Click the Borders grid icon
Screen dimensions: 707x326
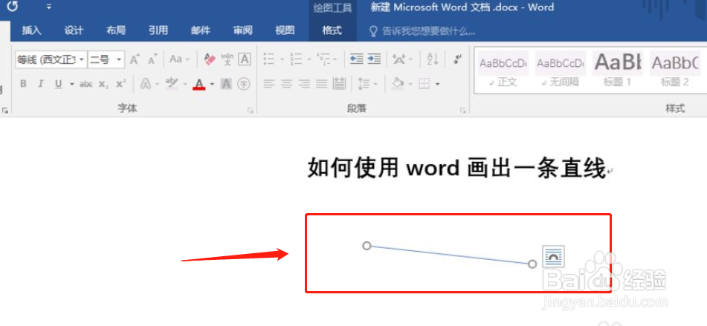point(424,84)
